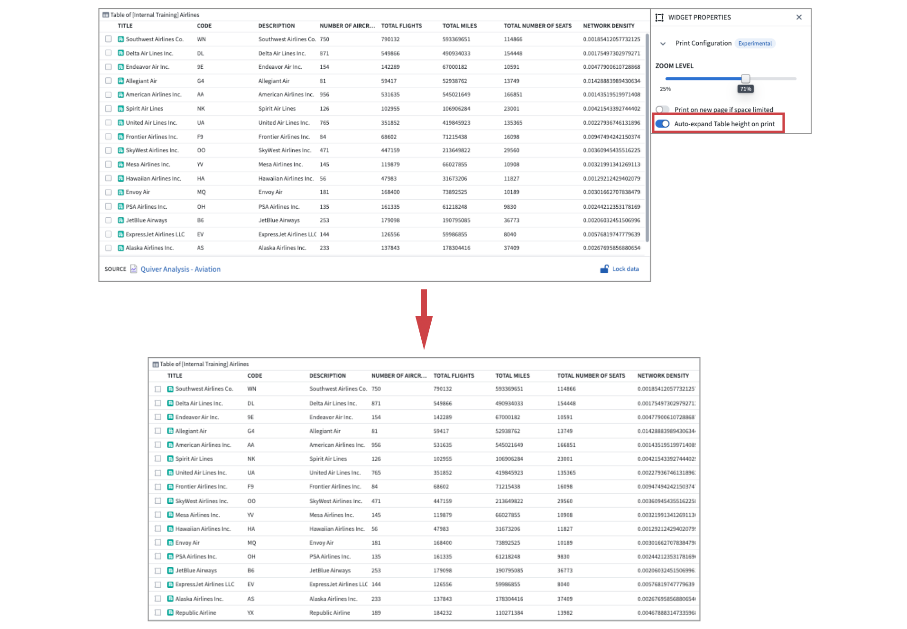Viewport: 907px width, 629px height.
Task: Select Allegiant Air checkbox in top table
Action: coord(108,81)
